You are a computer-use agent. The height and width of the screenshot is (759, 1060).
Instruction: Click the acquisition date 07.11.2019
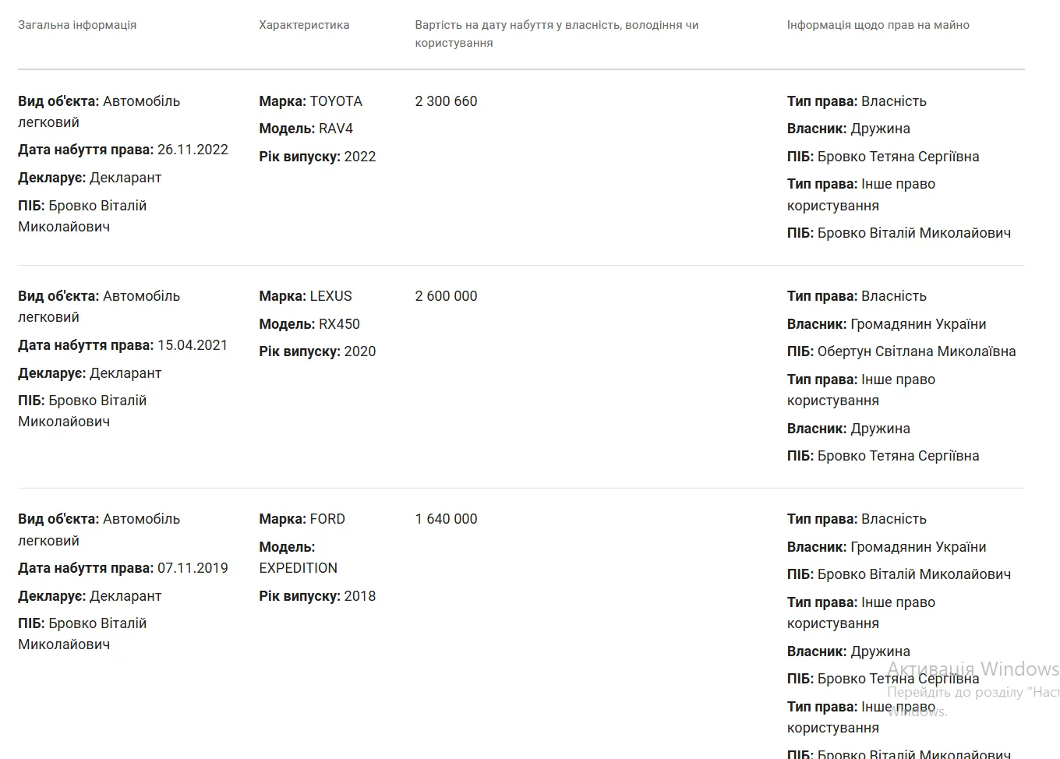(x=193, y=568)
